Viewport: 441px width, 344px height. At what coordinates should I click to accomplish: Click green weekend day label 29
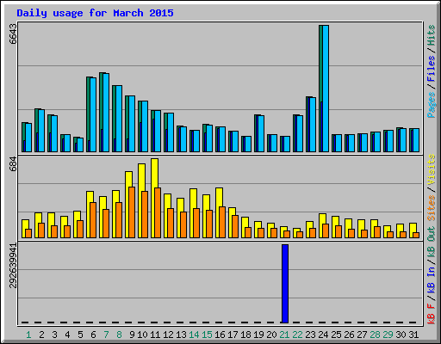point(388,335)
